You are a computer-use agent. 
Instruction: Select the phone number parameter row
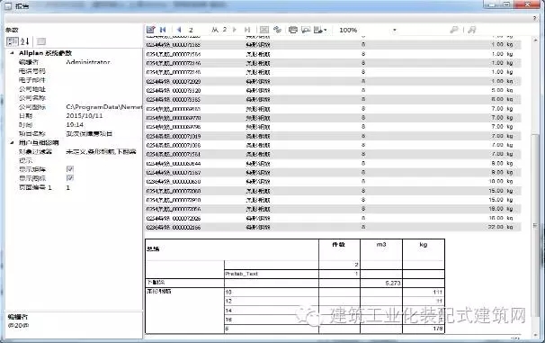(x=75, y=71)
